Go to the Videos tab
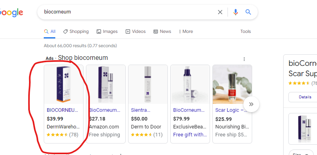Screen dimensions: 317x155 pyautogui.click(x=136, y=32)
